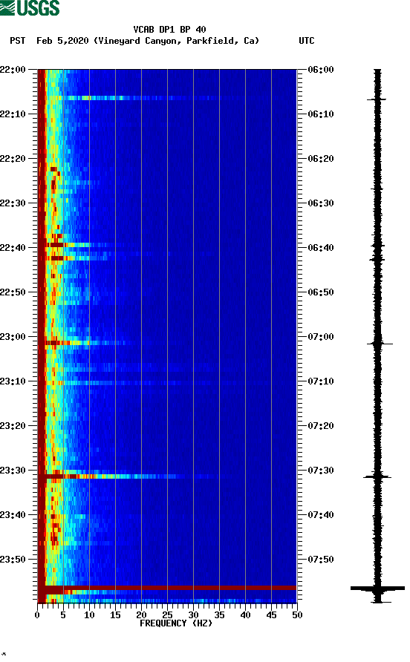Click the 23:50 PST time label
Viewport: 410px width, 662px height.
[x=13, y=560]
